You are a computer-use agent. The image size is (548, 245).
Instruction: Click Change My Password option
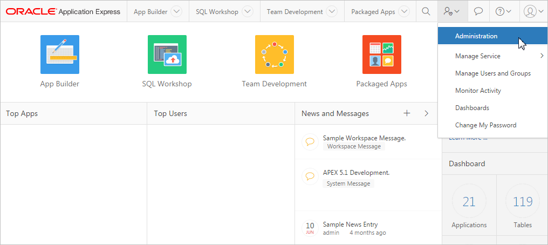[x=485, y=125]
